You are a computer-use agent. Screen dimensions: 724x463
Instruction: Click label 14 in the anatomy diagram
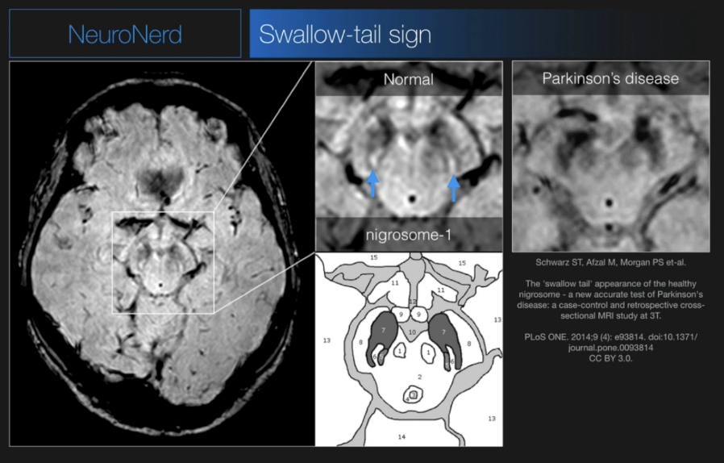click(x=402, y=436)
